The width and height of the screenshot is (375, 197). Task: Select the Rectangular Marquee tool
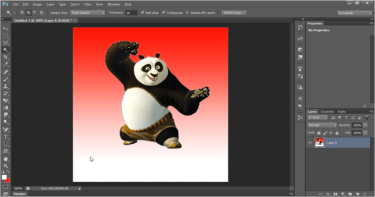pyautogui.click(x=5, y=36)
